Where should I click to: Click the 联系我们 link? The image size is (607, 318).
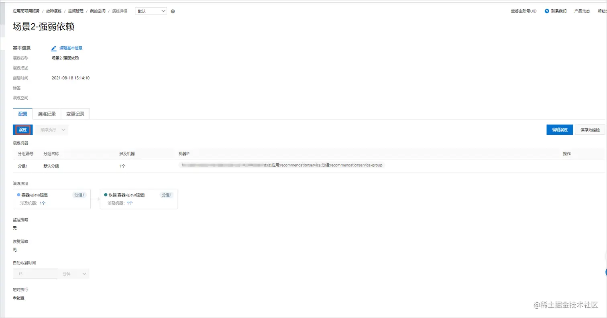tap(559, 11)
